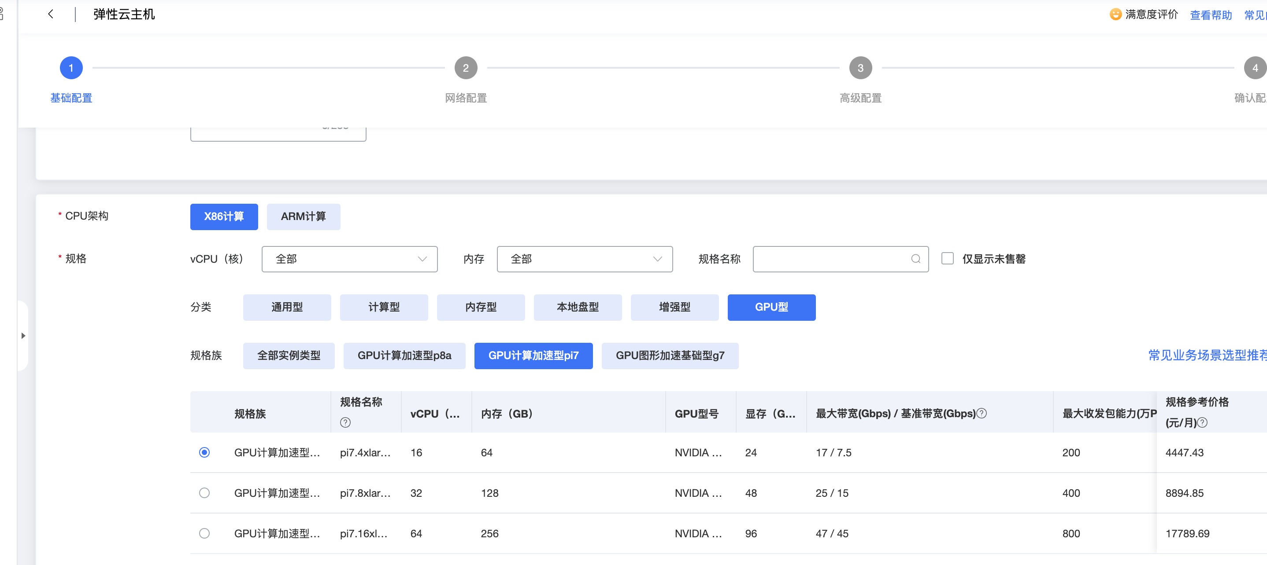Choose the 通用型 category
Image resolution: width=1267 pixels, height=565 pixels.
287,308
